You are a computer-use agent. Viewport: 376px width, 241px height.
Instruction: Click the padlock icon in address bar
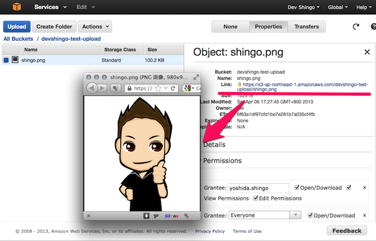coord(129,89)
